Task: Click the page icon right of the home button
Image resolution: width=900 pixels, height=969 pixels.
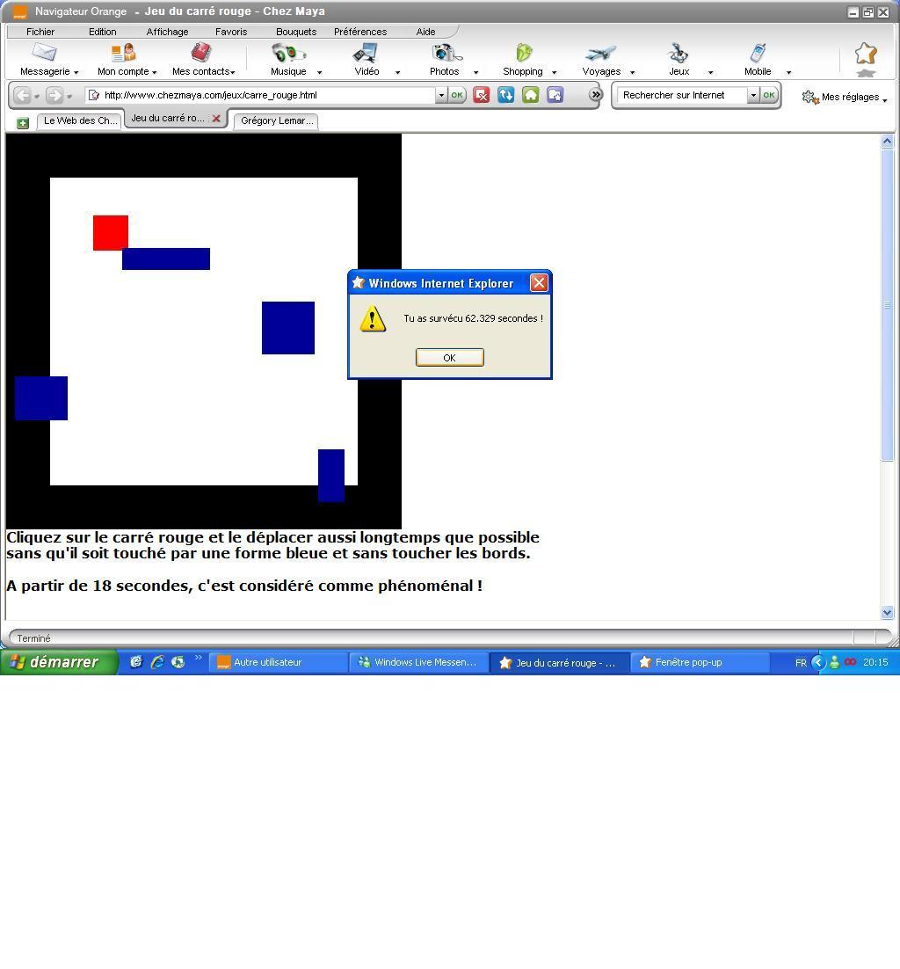Action: 555,95
